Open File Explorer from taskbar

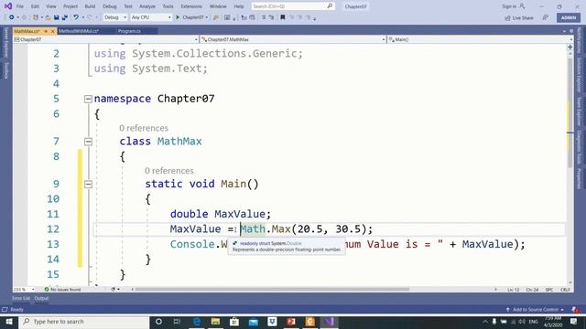point(216,322)
